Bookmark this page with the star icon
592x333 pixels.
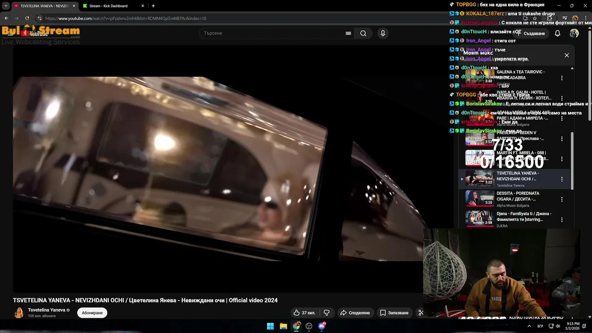pyautogui.click(x=535, y=18)
